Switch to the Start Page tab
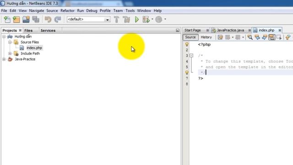The height and width of the screenshot is (165, 293). coord(192,30)
